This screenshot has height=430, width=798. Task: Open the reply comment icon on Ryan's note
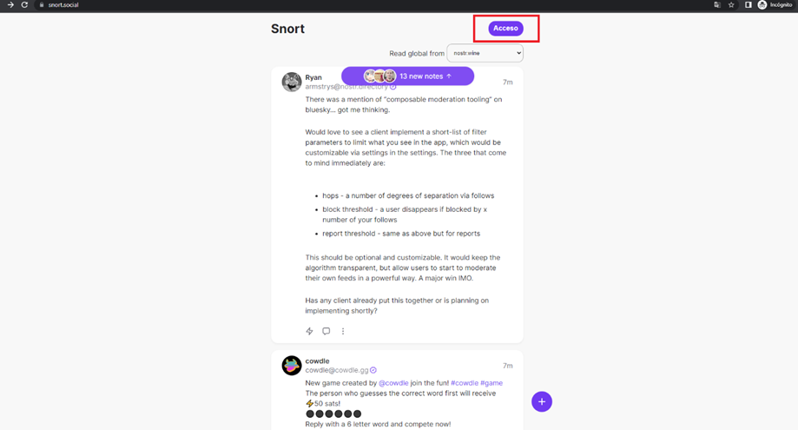[x=326, y=331]
